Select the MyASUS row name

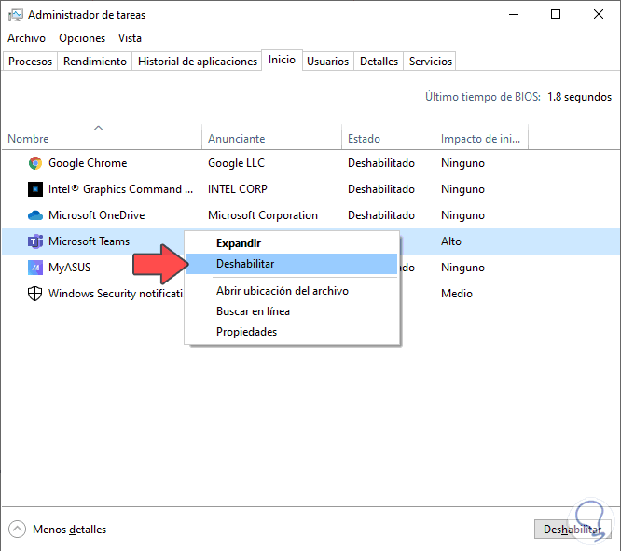[x=70, y=268]
